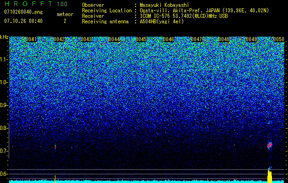The width and height of the screenshot is (288, 183).
Task: Select the filename 0710260040.png
Action: [23, 12]
